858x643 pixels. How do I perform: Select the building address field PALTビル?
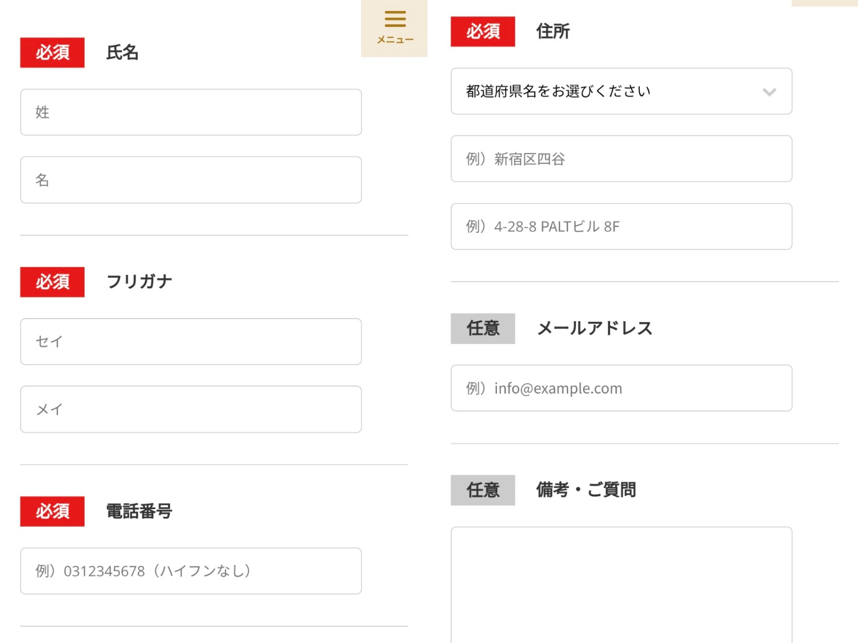(621, 227)
